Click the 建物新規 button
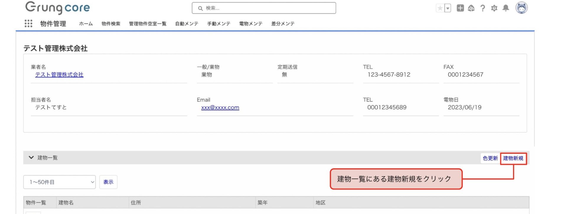This screenshot has width=567, height=214. point(513,159)
